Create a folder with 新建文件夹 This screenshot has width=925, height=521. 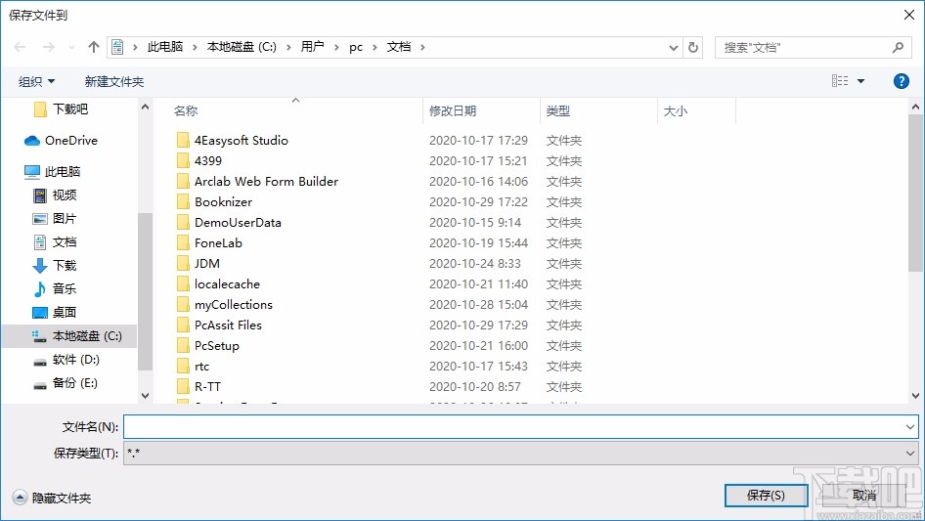[113, 81]
